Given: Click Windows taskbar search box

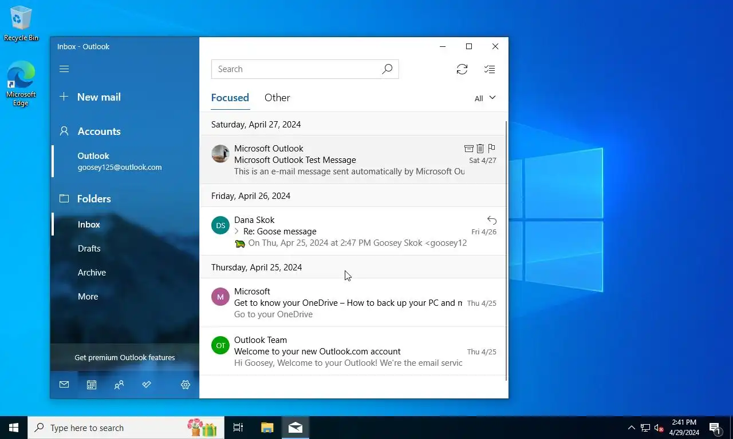Looking at the screenshot, I should [x=126, y=428].
